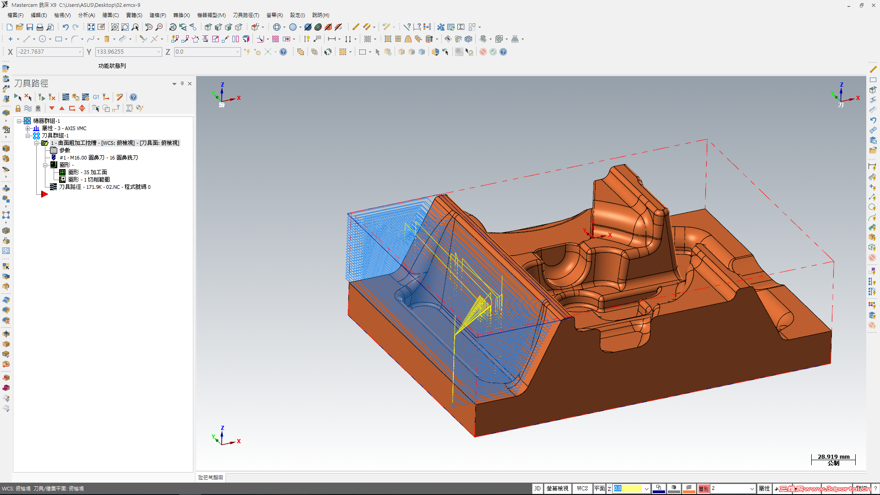Screen dimensions: 880x495
Task: Click the Fit to screen icon
Action: (91, 27)
